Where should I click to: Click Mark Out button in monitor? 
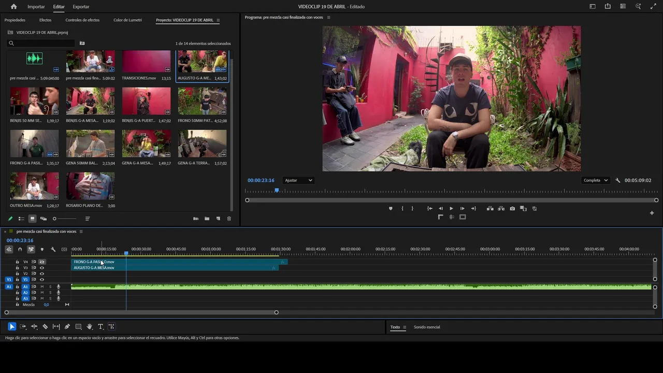[412, 209]
